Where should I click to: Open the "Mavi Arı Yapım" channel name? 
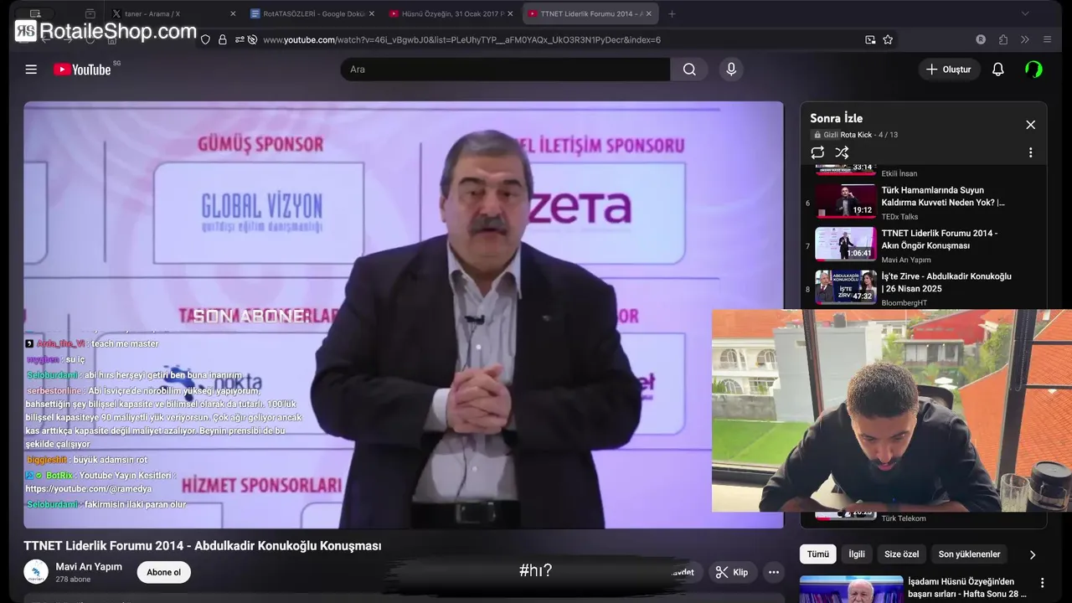click(89, 567)
